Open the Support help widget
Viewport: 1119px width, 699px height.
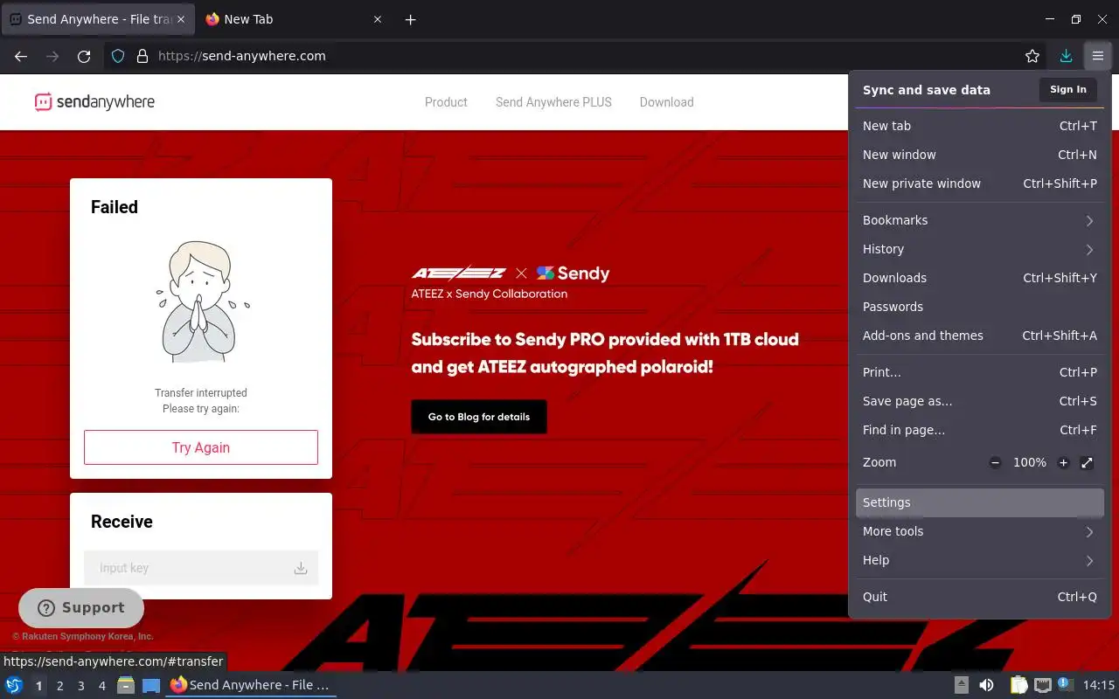click(81, 607)
